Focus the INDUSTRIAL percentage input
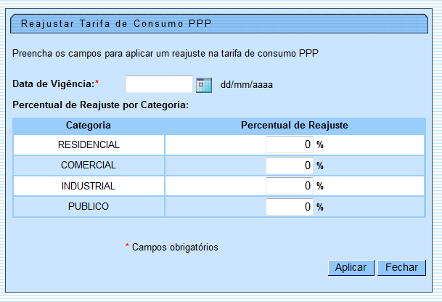This screenshot has height=302, width=442. point(290,186)
